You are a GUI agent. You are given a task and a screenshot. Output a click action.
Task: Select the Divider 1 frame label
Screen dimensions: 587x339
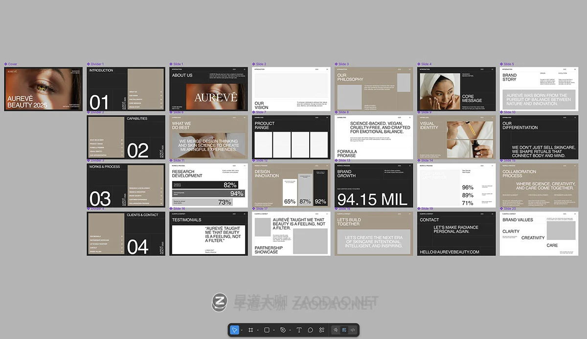pyautogui.click(x=97, y=64)
